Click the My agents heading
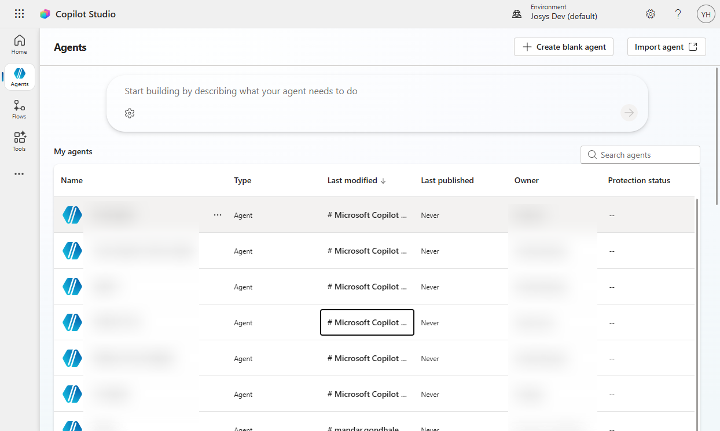720x431 pixels. [x=73, y=151]
